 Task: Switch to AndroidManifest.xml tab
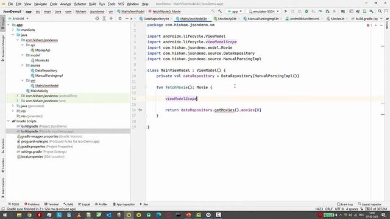[x=304, y=19]
